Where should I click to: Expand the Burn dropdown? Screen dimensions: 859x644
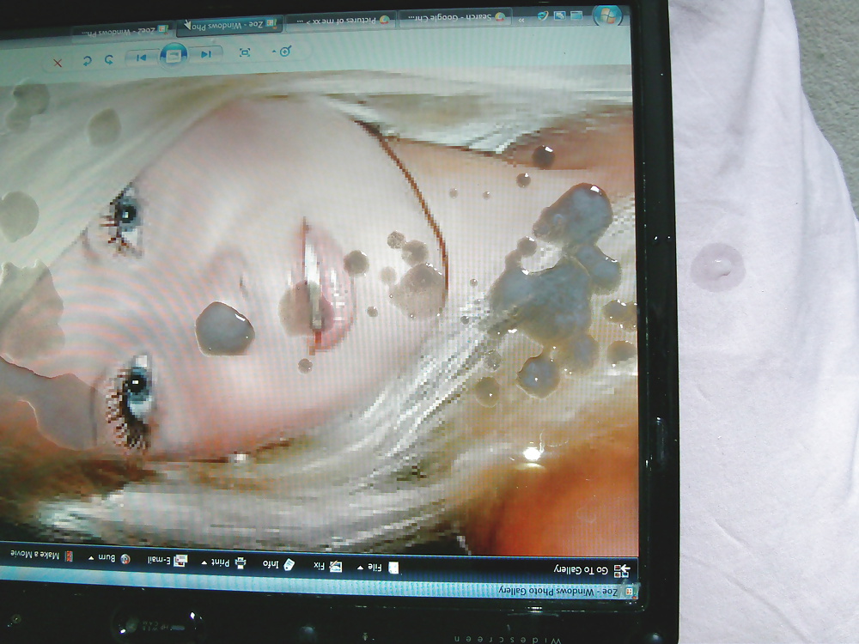click(112, 558)
